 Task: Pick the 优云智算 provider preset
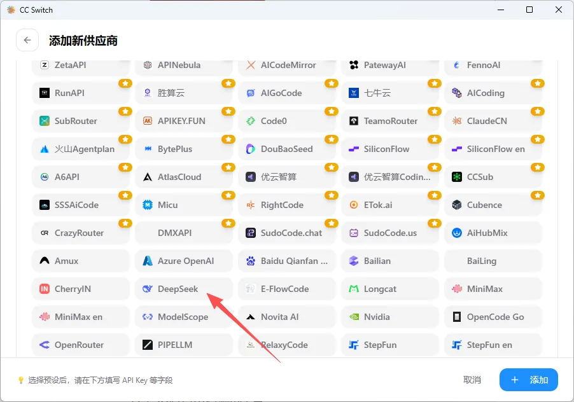click(287, 177)
